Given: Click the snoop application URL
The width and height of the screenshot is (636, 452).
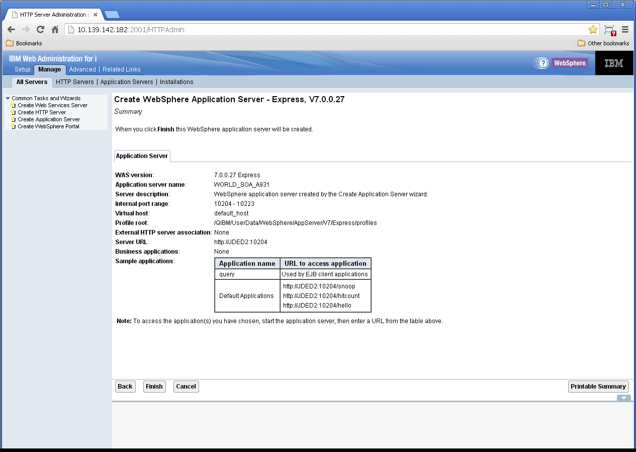Looking at the screenshot, I should (x=319, y=286).
